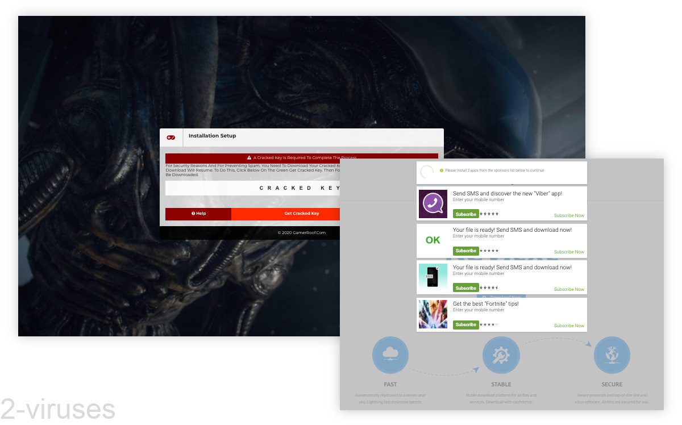Click the CRACKED KEY text field
The image size is (682, 425).
[253, 188]
